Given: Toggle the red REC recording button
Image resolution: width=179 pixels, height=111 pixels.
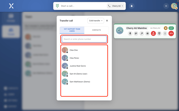Looking at the screenshot, I should [x=153, y=33].
